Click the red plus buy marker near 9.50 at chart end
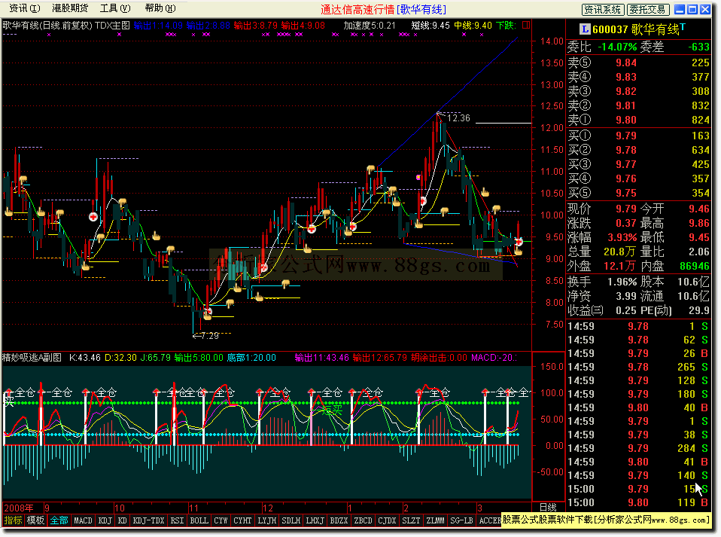 click(519, 242)
